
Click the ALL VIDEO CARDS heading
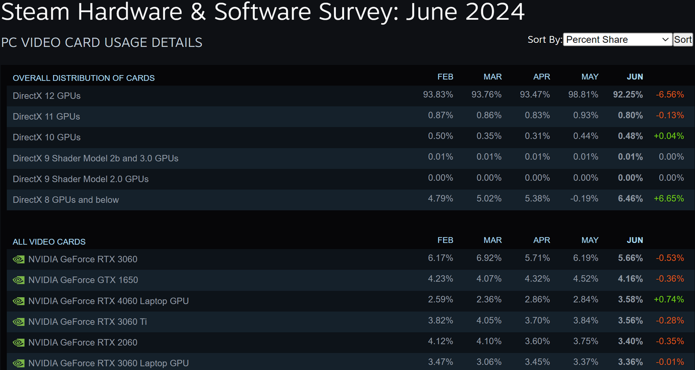49,242
